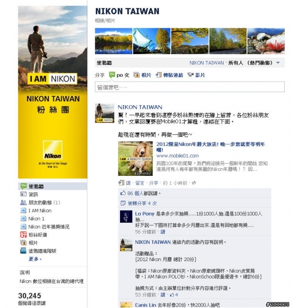This screenshot has height=308, width=292.
Task: Open the 2012限量Nikon年曆大放送 link
Action: (210, 147)
